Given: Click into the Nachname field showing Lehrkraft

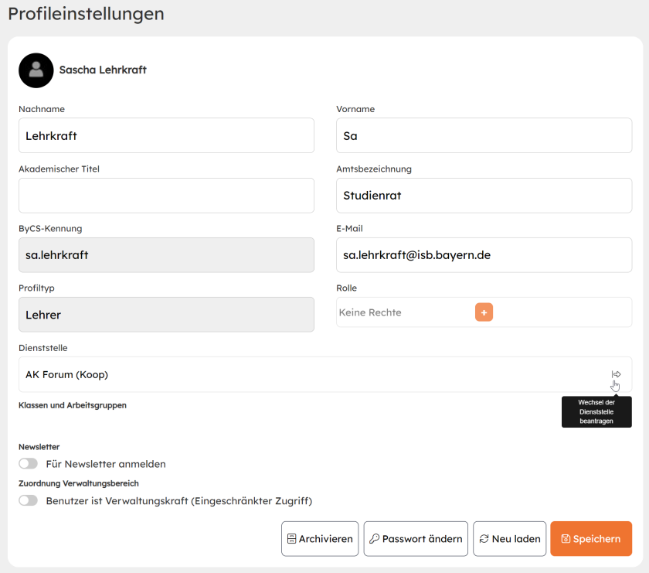Looking at the screenshot, I should pos(166,135).
